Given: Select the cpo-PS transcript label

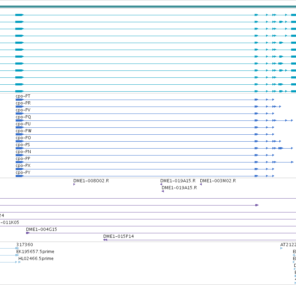Looking at the screenshot, I should (x=23, y=145).
